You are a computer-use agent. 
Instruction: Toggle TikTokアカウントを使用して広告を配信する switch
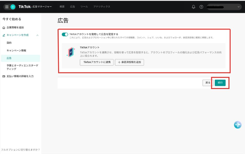tap(65, 34)
